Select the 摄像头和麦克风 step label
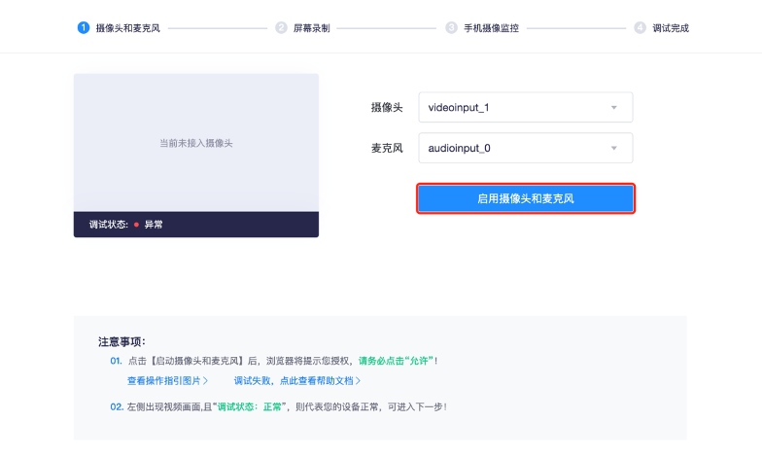 coord(128,28)
